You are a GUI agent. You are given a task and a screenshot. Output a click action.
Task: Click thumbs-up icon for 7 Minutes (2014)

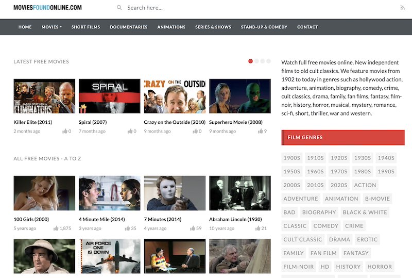point(192,228)
